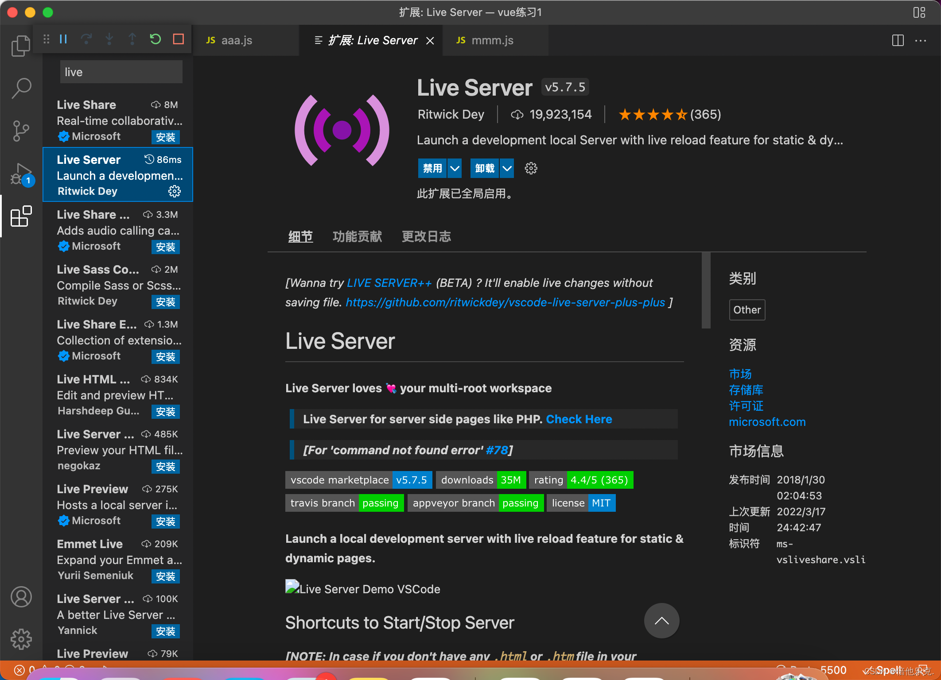The height and width of the screenshot is (680, 941).
Task: Switch to the 功能贡献 tab
Action: pyautogui.click(x=357, y=237)
